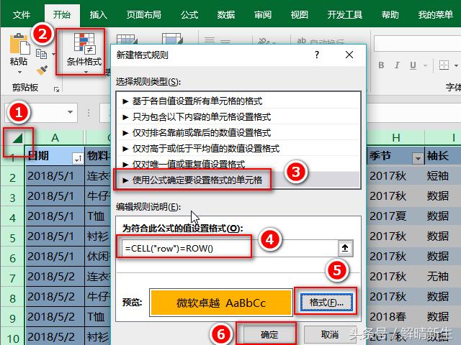This screenshot has height=345, width=461.
Task: Expand the underline style dropdown
Action: 425,65
